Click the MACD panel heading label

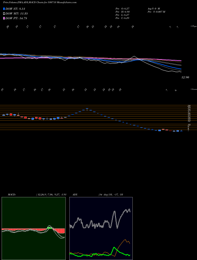[11, 195]
